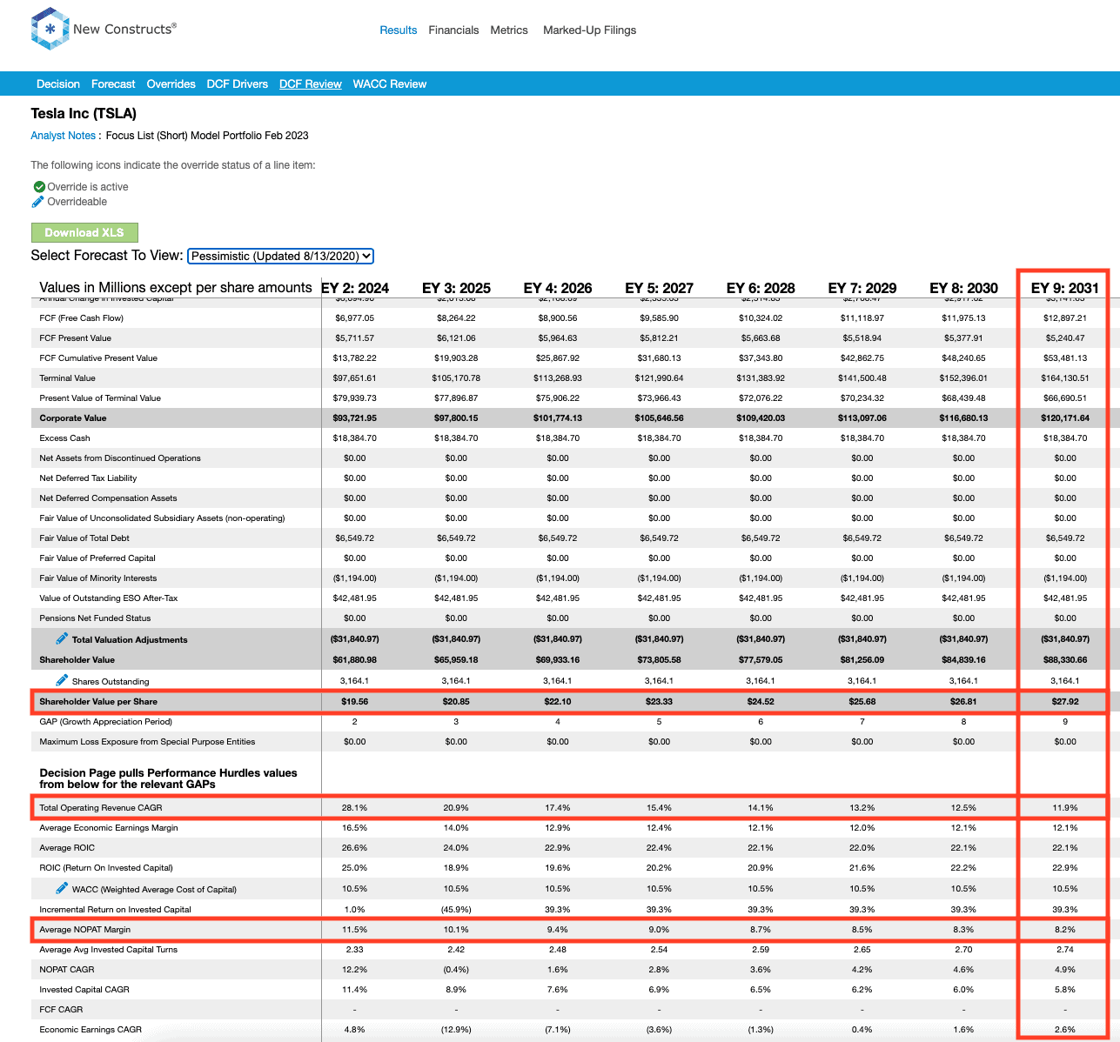Click pencil icon beside Shares Outstanding

pos(62,680)
